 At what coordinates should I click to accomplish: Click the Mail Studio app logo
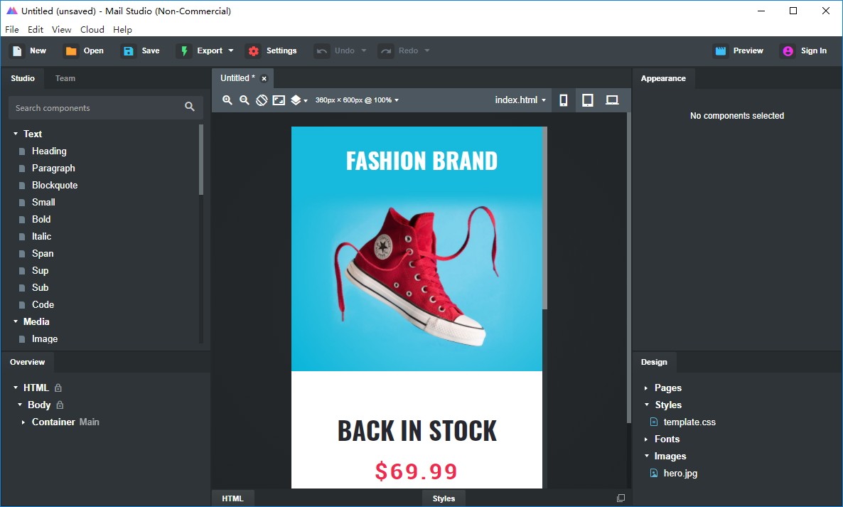pyautogui.click(x=12, y=11)
